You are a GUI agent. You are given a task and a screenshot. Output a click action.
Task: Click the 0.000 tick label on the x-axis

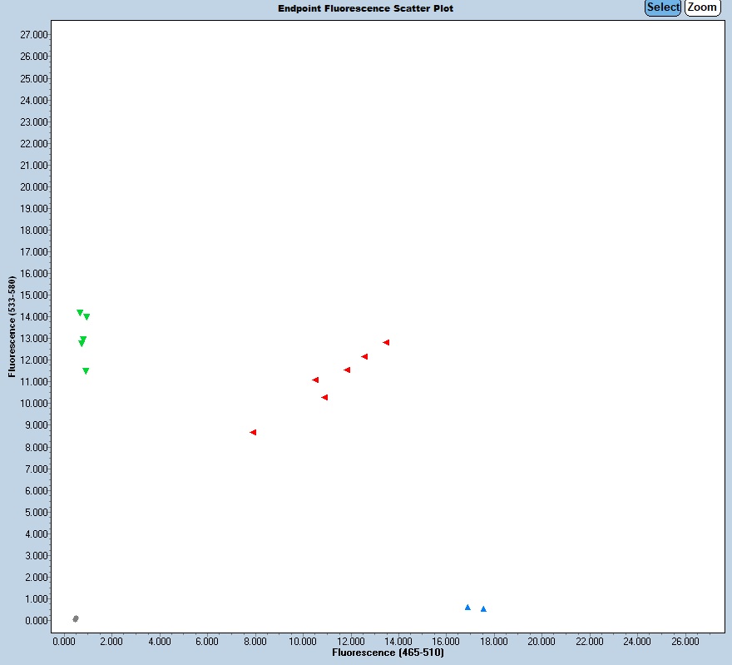point(64,642)
